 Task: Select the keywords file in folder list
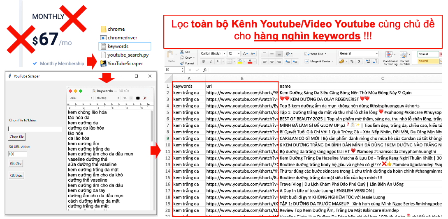pyautogui.click(x=125, y=46)
